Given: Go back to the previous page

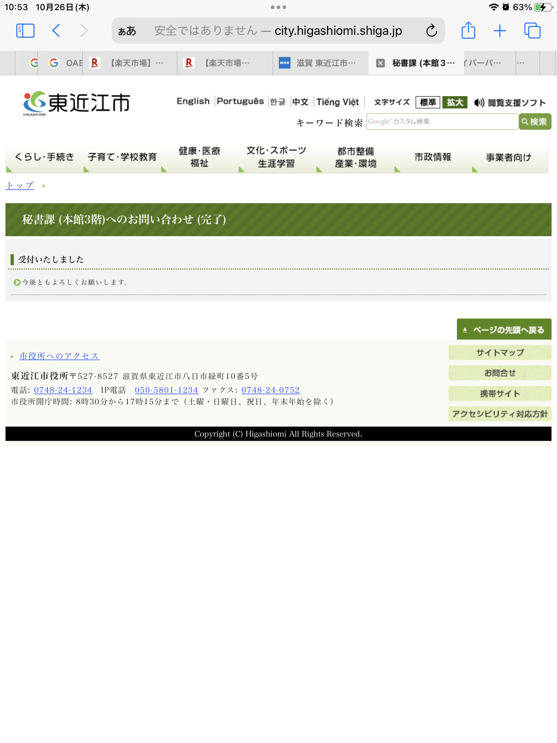Looking at the screenshot, I should [56, 31].
